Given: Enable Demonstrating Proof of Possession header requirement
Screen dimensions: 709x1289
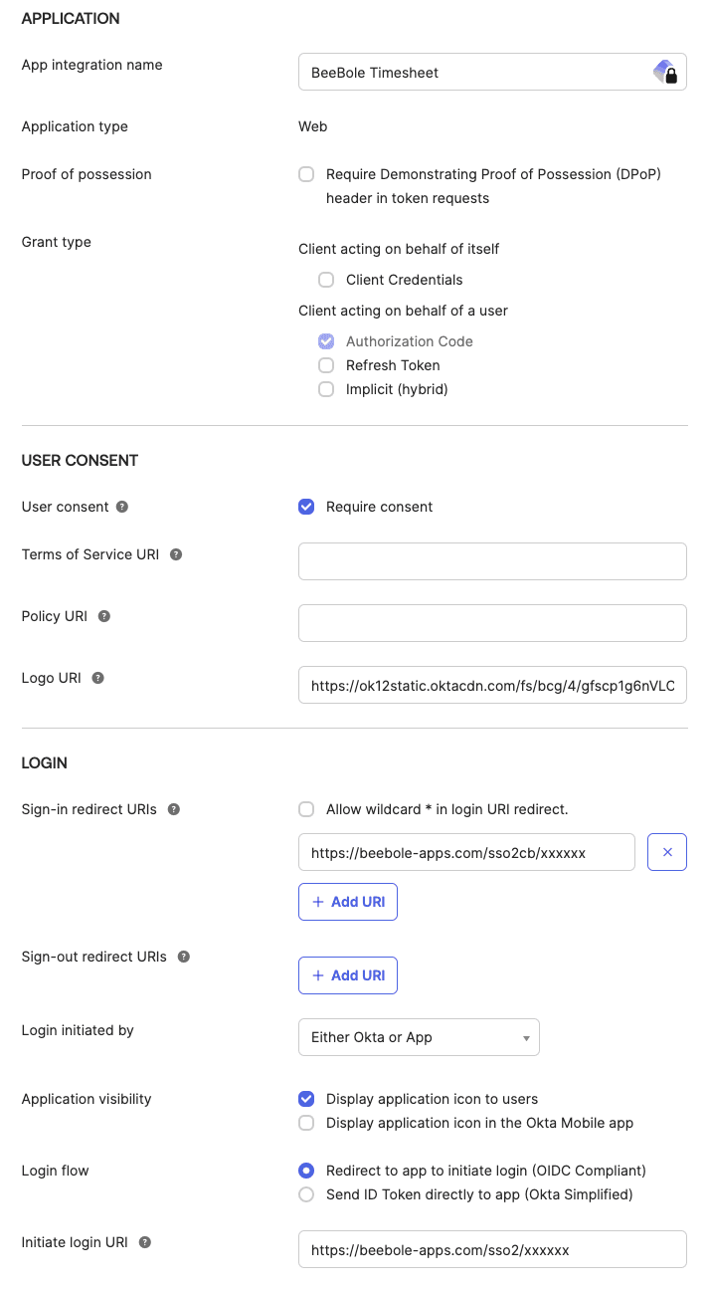Looking at the screenshot, I should coord(306,173).
